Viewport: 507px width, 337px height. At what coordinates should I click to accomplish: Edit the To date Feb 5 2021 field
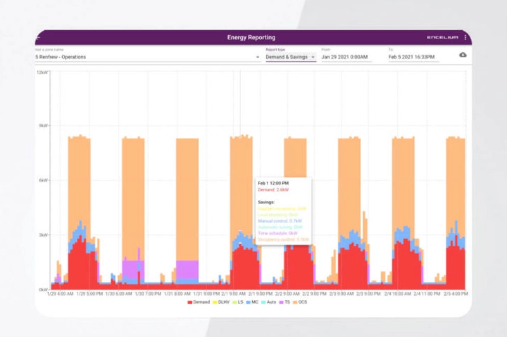tap(414, 57)
